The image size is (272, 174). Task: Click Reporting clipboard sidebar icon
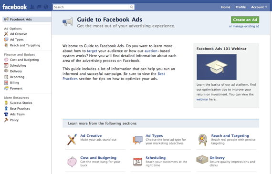tap(6, 77)
